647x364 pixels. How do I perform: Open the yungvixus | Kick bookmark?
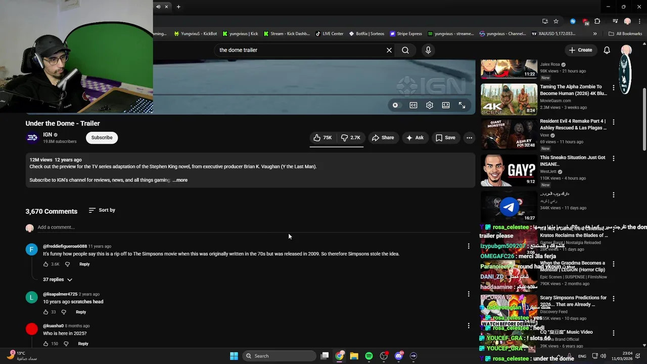(241, 34)
